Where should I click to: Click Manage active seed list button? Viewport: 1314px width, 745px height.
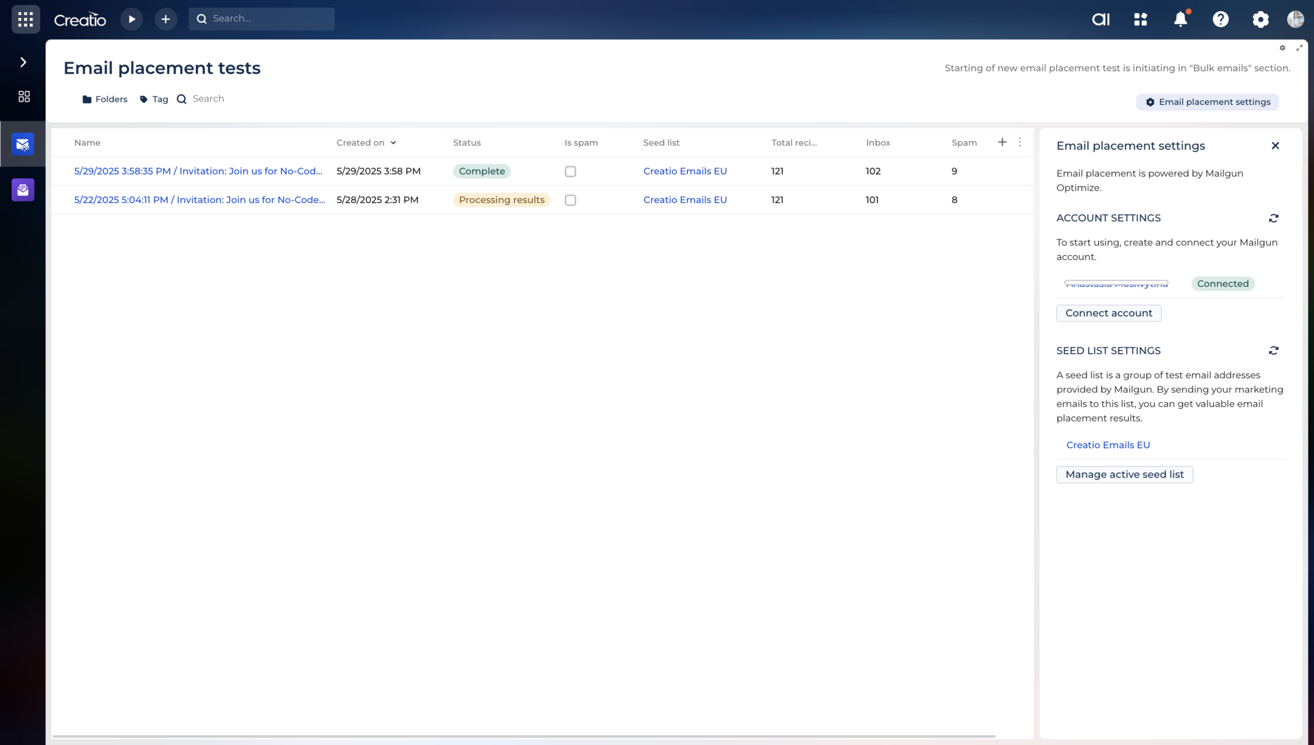click(x=1124, y=474)
